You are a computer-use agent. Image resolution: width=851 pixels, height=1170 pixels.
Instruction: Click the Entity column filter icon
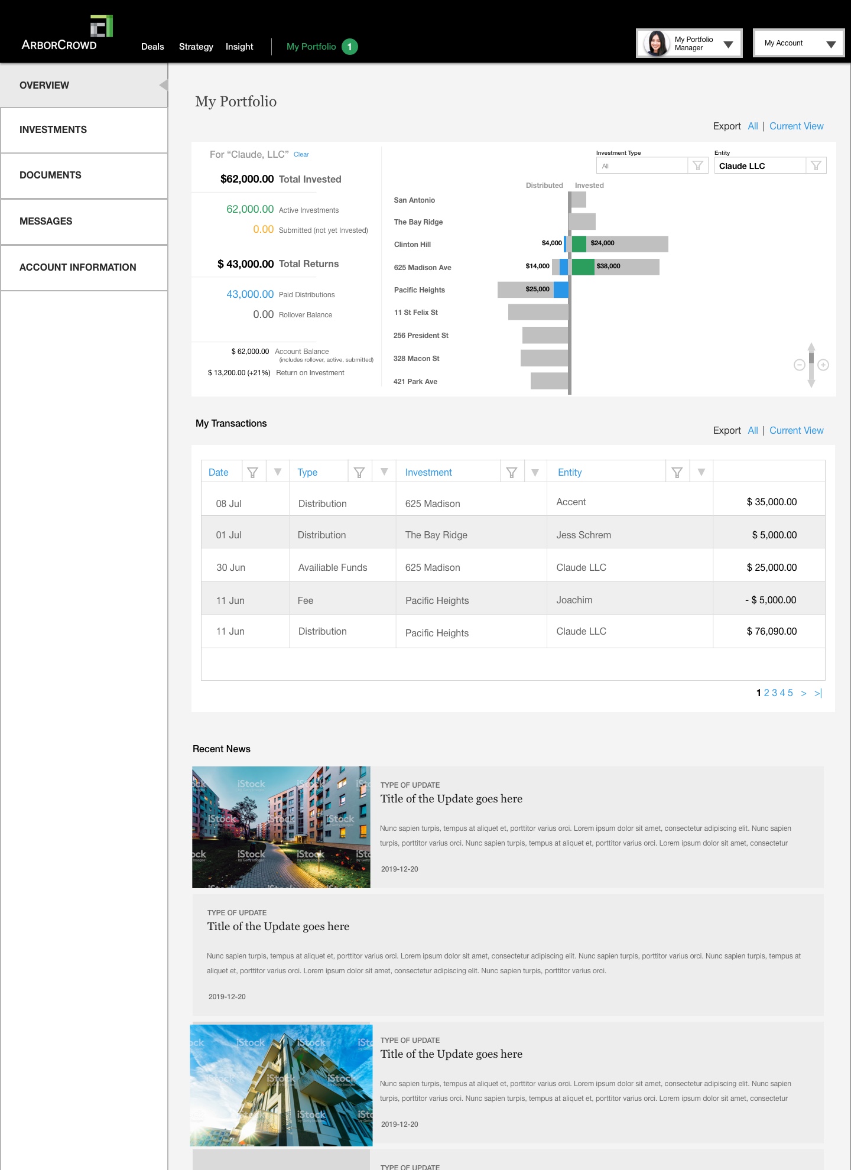pos(677,473)
